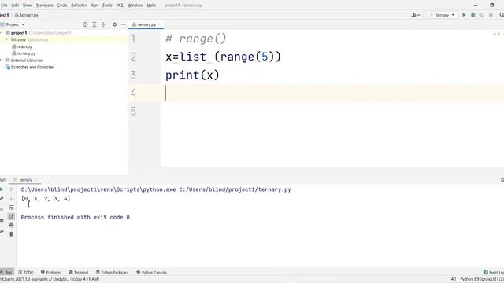Click line number 5 in gutter
This screenshot has width=504, height=283.
[x=133, y=112]
